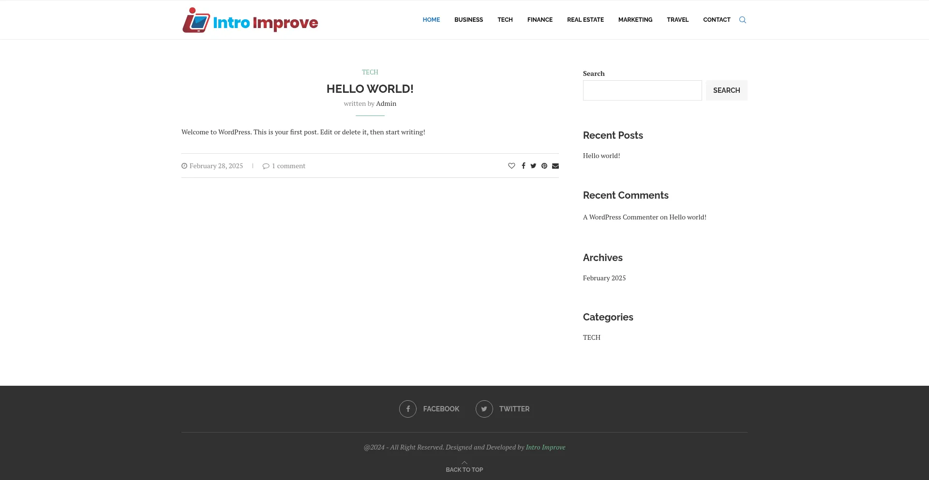The height and width of the screenshot is (480, 929).
Task: Click the BACK TO TOP text
Action: [464, 470]
